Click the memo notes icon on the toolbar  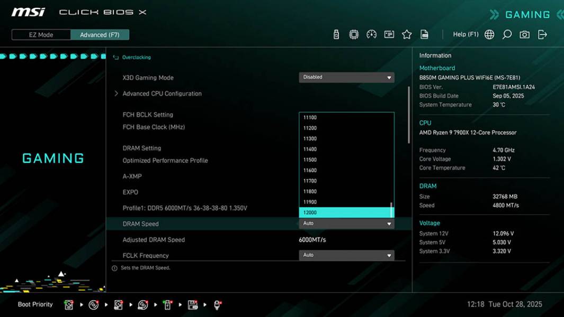point(389,34)
